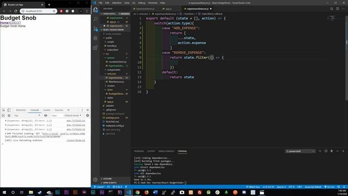Click the red Chrome extension icon
This screenshot has width=348, height=196.
coord(61,11)
